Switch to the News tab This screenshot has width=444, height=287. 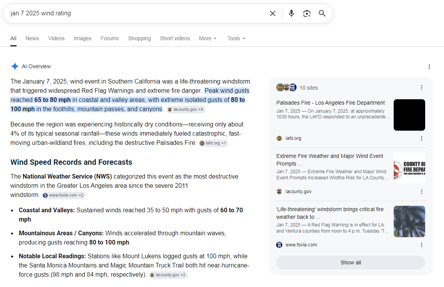point(32,38)
